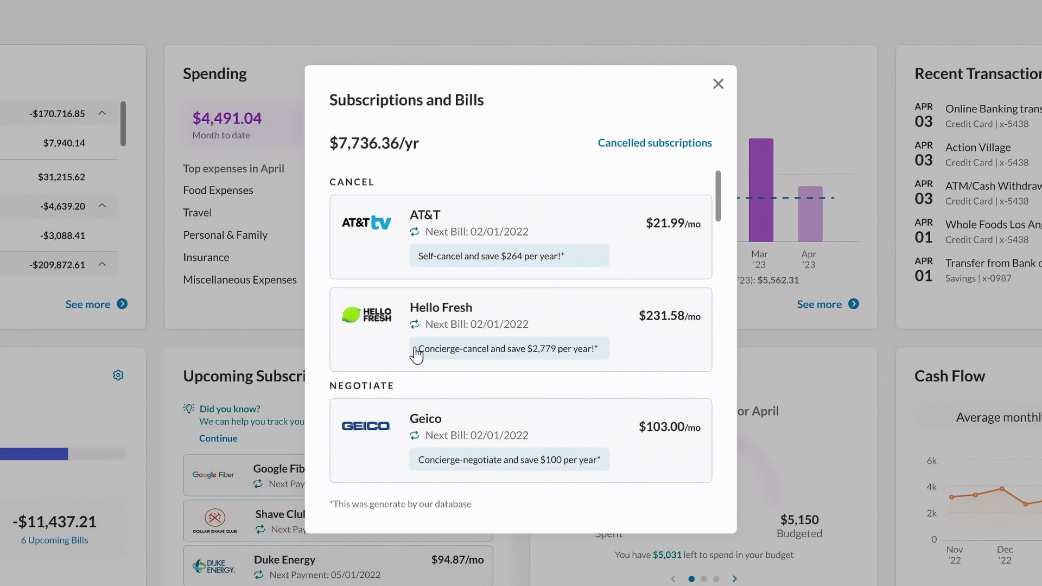This screenshot has height=586, width=1042.
Task: Click the Duke Energy logo
Action: [x=213, y=566]
